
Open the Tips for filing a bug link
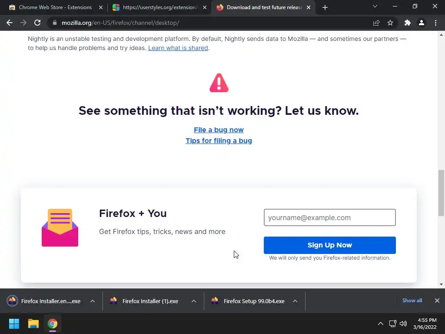click(219, 140)
